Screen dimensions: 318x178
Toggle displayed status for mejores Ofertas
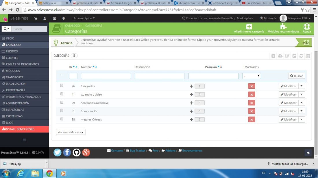point(252,120)
